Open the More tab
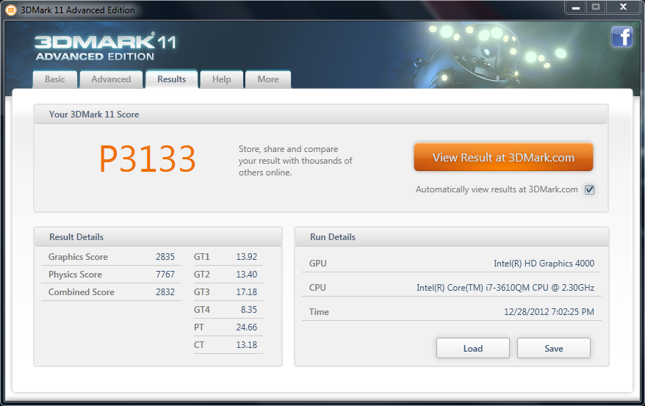This screenshot has width=645, height=406. [x=268, y=79]
